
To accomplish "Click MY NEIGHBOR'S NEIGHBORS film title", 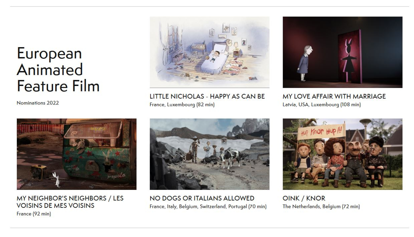I will pos(70,202).
